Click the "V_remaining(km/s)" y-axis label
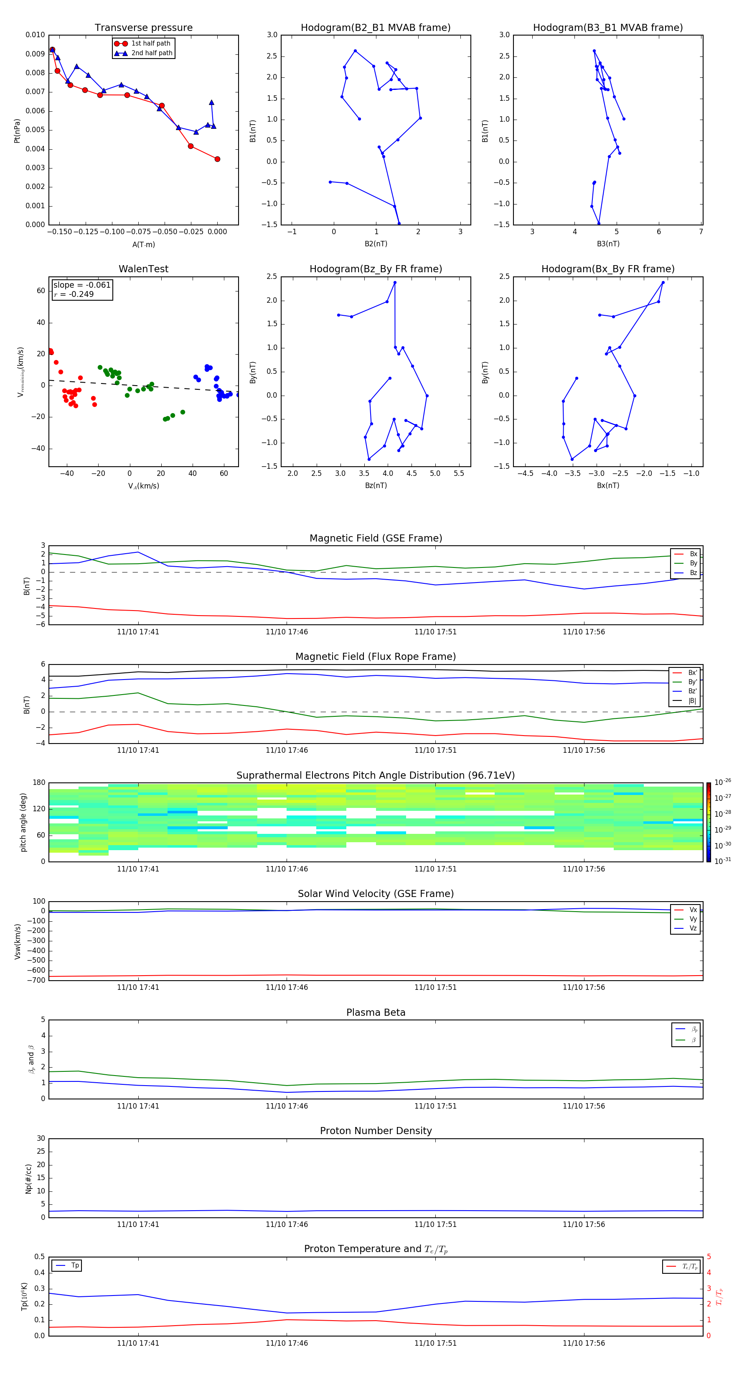 click(20, 372)
